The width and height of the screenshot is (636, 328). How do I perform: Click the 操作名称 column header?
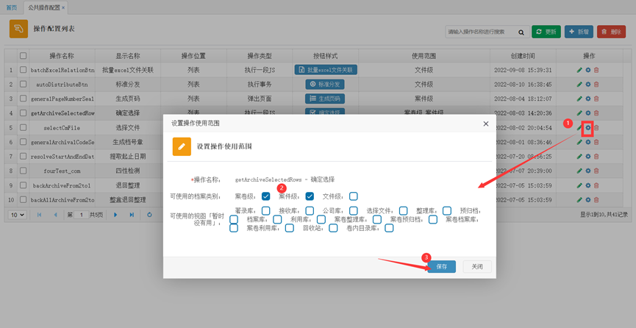point(62,56)
